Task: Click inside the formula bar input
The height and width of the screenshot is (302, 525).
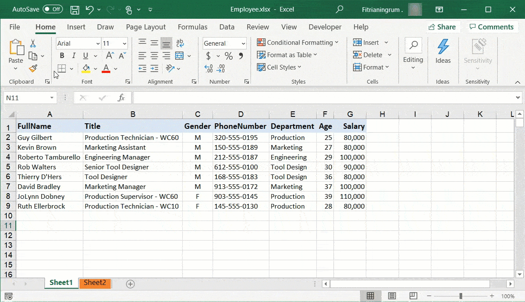Action: coord(324,98)
